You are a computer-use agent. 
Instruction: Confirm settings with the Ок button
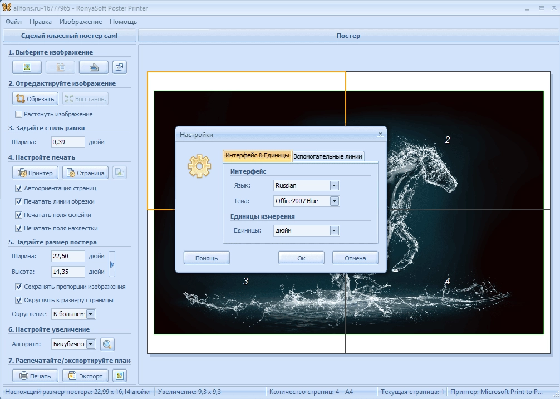point(301,258)
